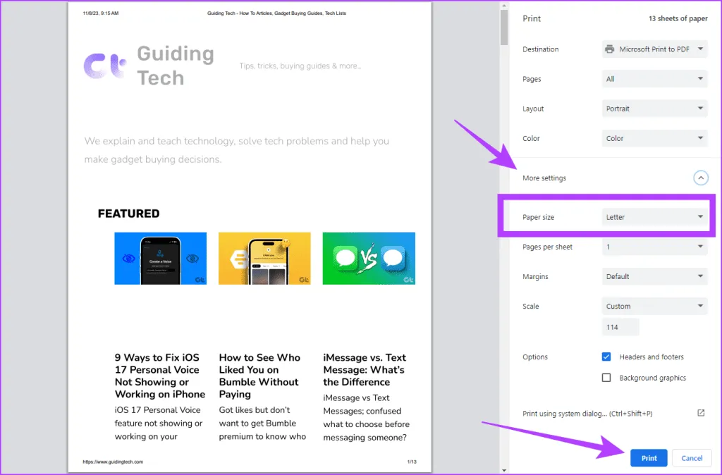Collapse More settings with chevron button
Screen dimensions: 722x475
pos(700,178)
